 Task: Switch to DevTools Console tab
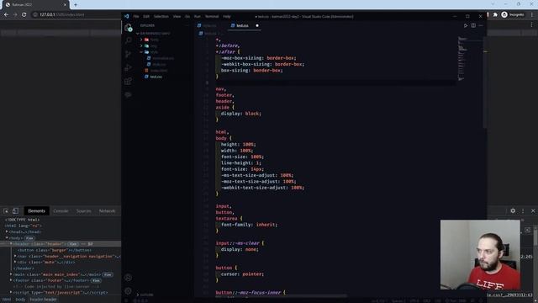pos(61,211)
